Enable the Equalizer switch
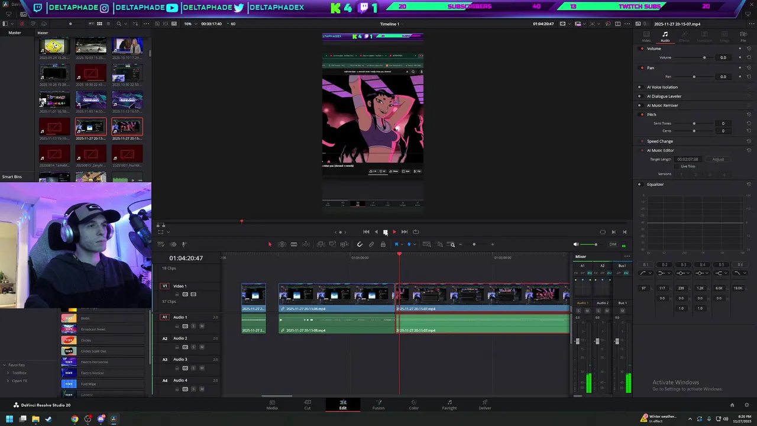The width and height of the screenshot is (757, 426). (639, 184)
